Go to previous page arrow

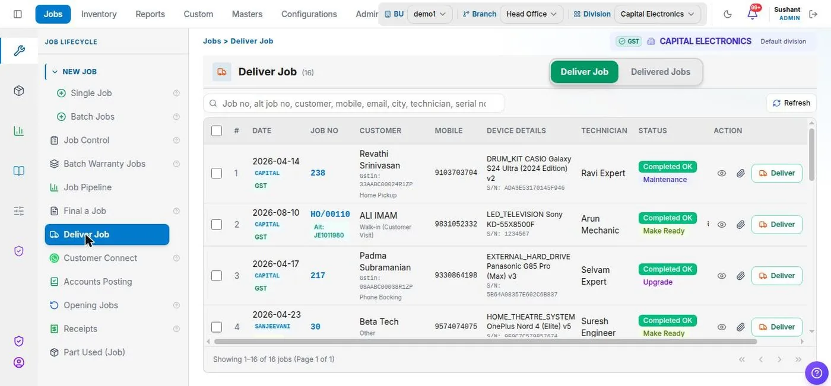pos(760,359)
